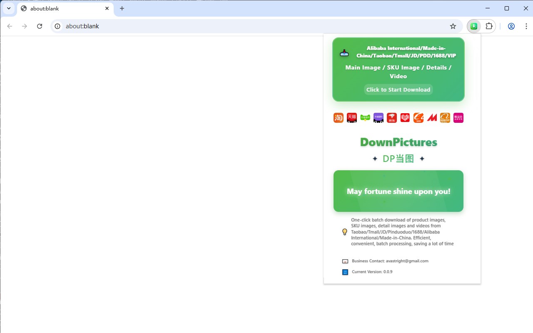The height and width of the screenshot is (333, 533).
Task: Click the green Tmall Supermarket icon
Action: 365,118
